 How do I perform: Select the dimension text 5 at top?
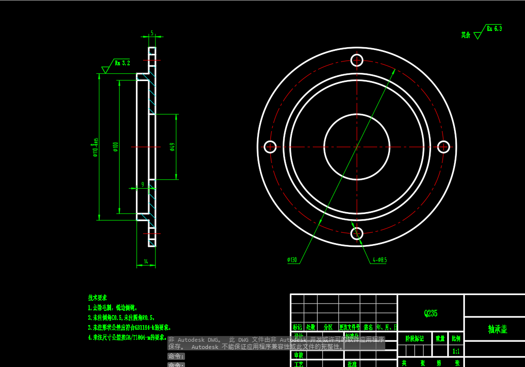click(152, 33)
